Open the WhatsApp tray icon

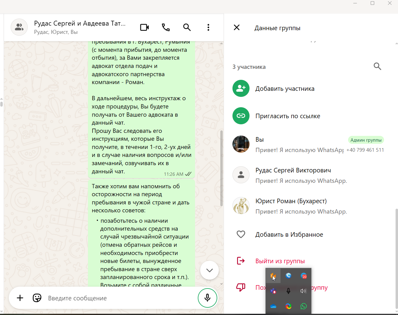click(303, 306)
